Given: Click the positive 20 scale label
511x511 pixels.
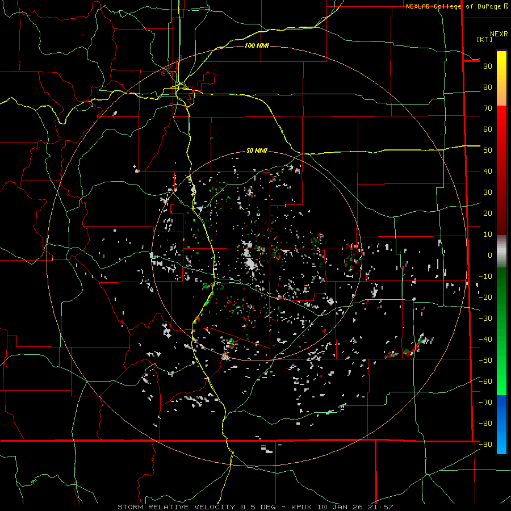Looking at the screenshot, I should [x=488, y=213].
